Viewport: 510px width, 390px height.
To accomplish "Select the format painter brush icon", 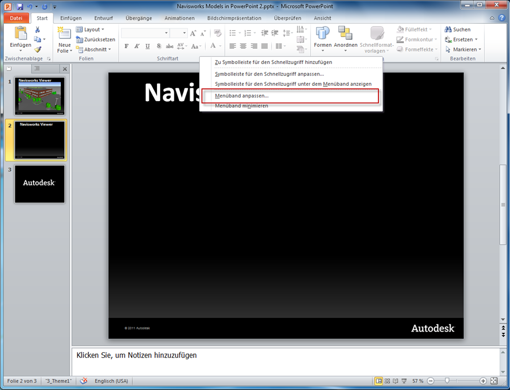I will pyautogui.click(x=38, y=50).
